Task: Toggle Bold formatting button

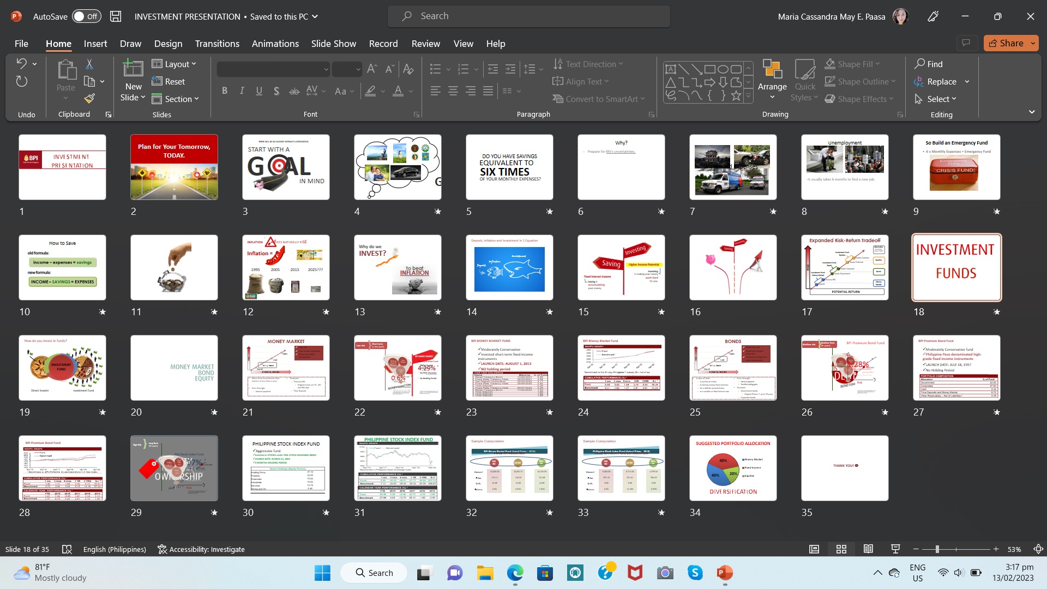Action: tap(224, 91)
